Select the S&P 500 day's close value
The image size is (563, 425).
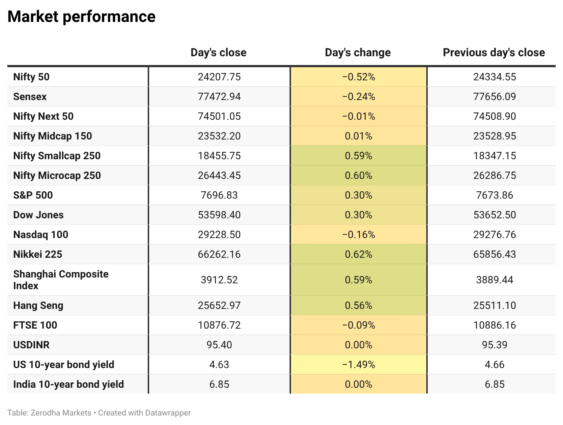click(219, 195)
